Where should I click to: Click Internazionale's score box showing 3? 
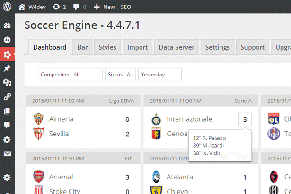pos(245,119)
